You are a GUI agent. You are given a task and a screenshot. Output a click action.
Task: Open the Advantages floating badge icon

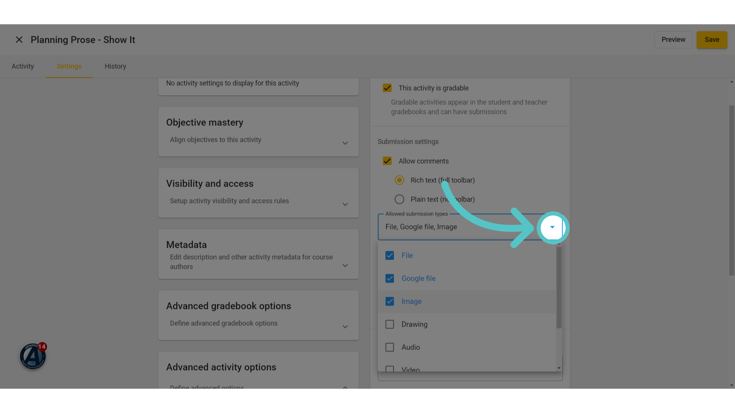pos(33,356)
